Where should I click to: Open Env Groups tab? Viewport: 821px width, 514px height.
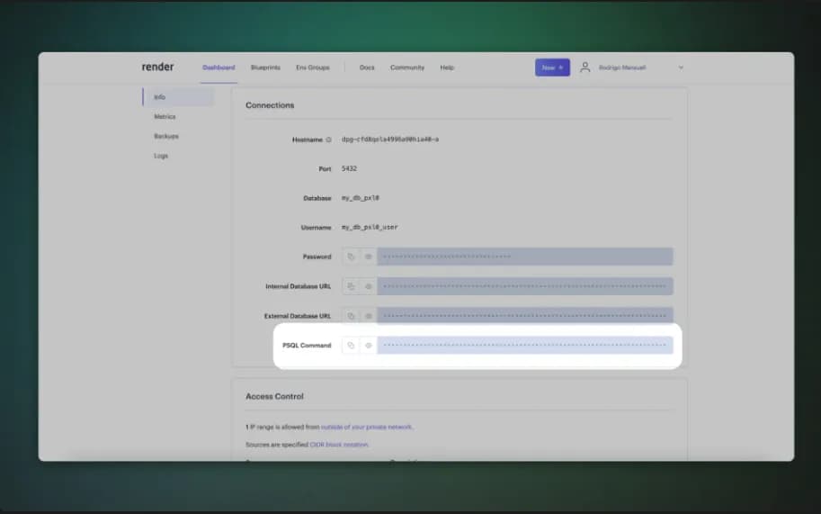(x=313, y=68)
